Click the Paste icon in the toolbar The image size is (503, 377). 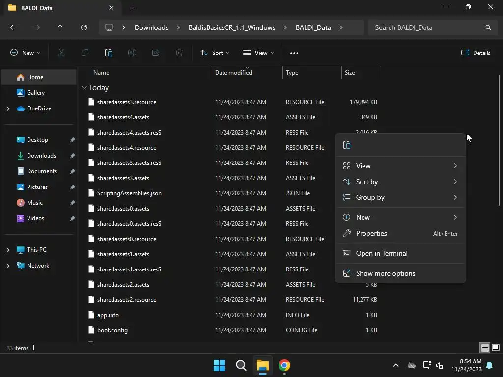[x=109, y=53]
